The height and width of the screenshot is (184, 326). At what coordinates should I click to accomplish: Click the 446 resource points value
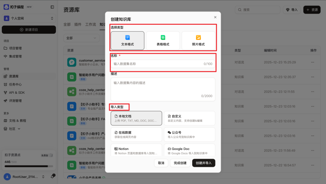pyautogui.click(x=7, y=162)
